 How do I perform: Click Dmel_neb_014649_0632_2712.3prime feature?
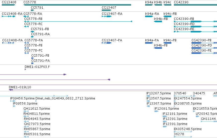tap(65, 98)
